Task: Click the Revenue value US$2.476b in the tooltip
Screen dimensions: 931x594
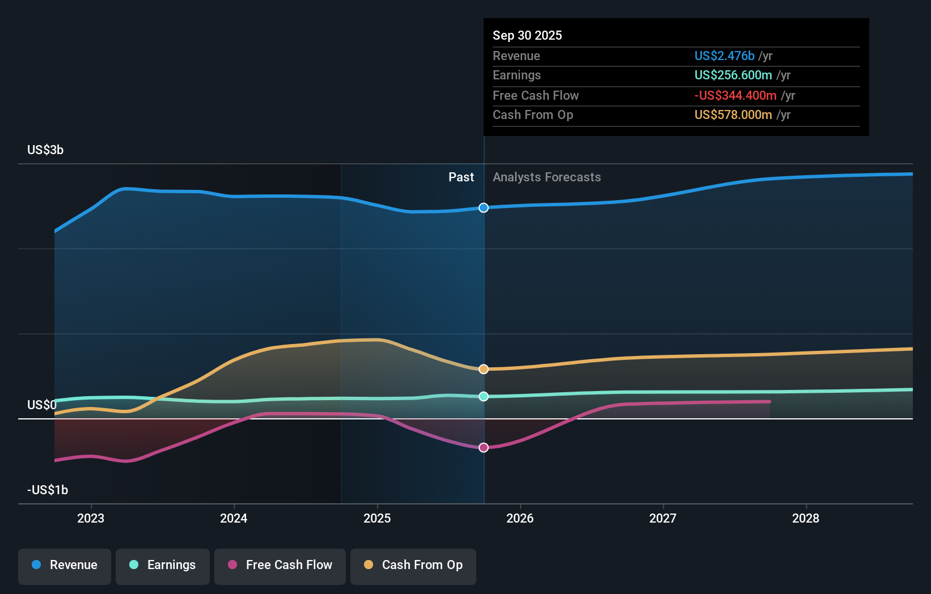Action: tap(725, 56)
